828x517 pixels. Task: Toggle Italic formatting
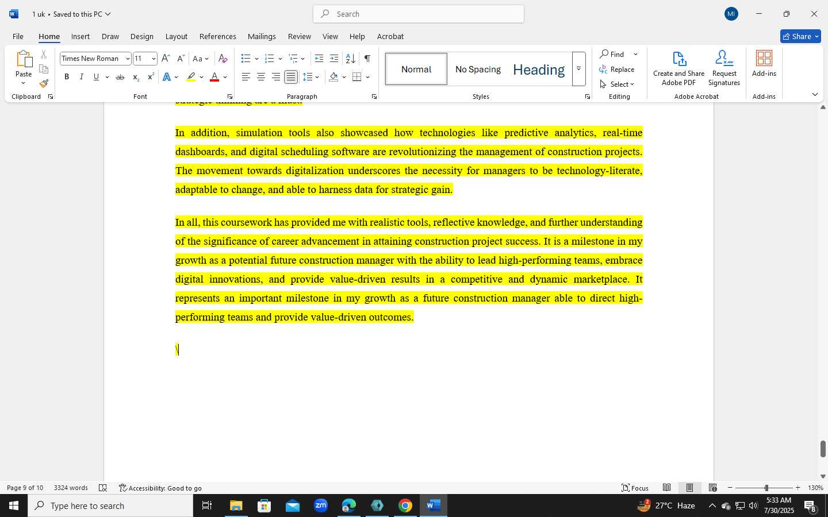[x=82, y=77]
